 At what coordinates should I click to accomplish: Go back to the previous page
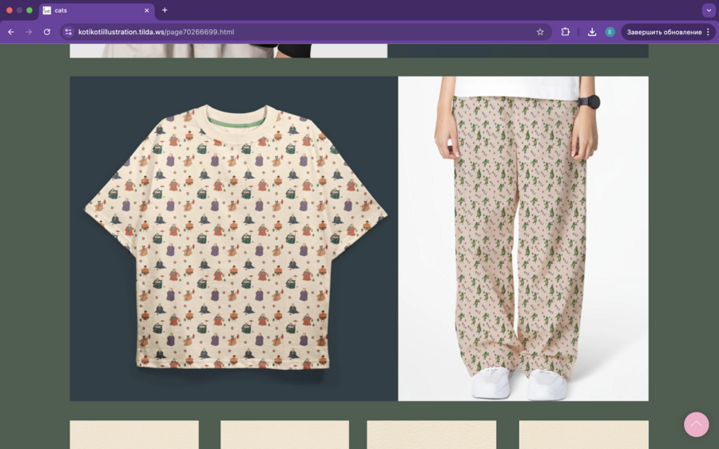tap(11, 32)
